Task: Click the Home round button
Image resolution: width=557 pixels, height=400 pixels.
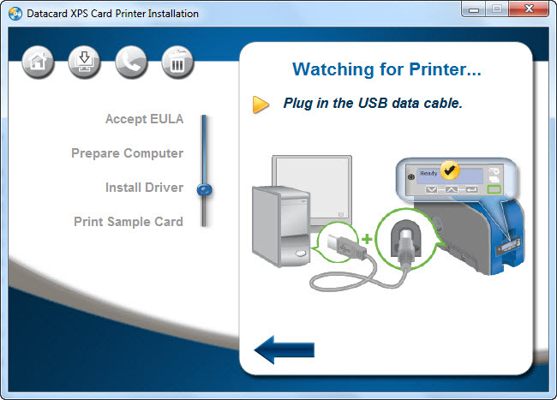Action: [38, 62]
